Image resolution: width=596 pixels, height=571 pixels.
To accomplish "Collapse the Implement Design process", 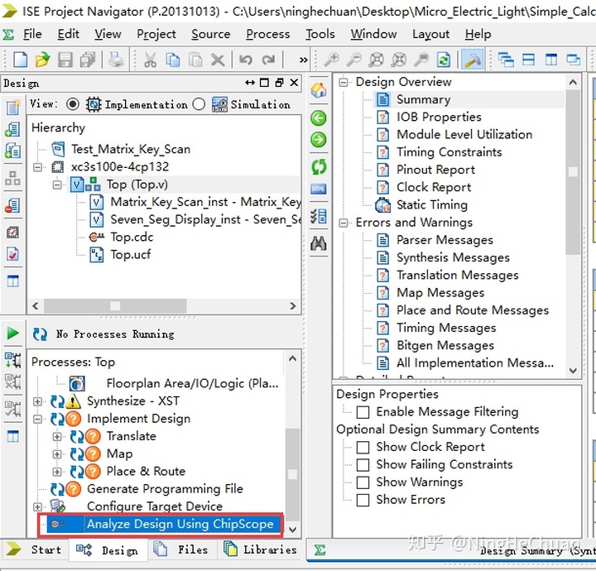I will tap(37, 419).
